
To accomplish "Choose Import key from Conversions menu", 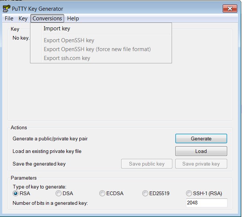I will coord(101,29).
